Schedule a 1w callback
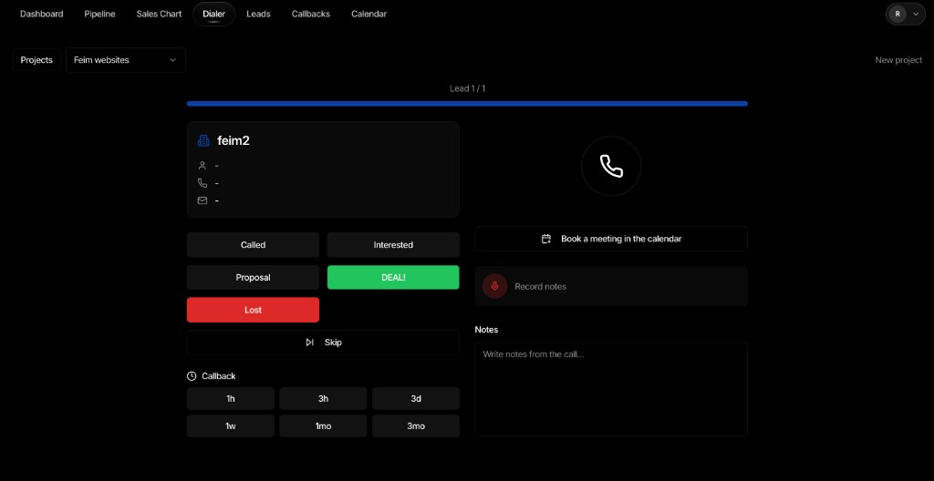 231,426
